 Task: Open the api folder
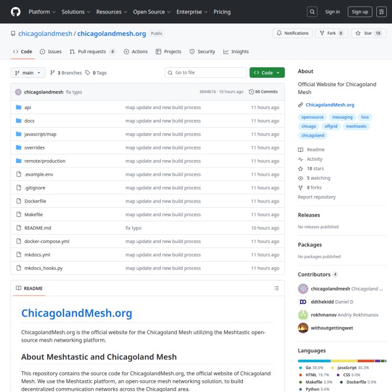(27, 108)
